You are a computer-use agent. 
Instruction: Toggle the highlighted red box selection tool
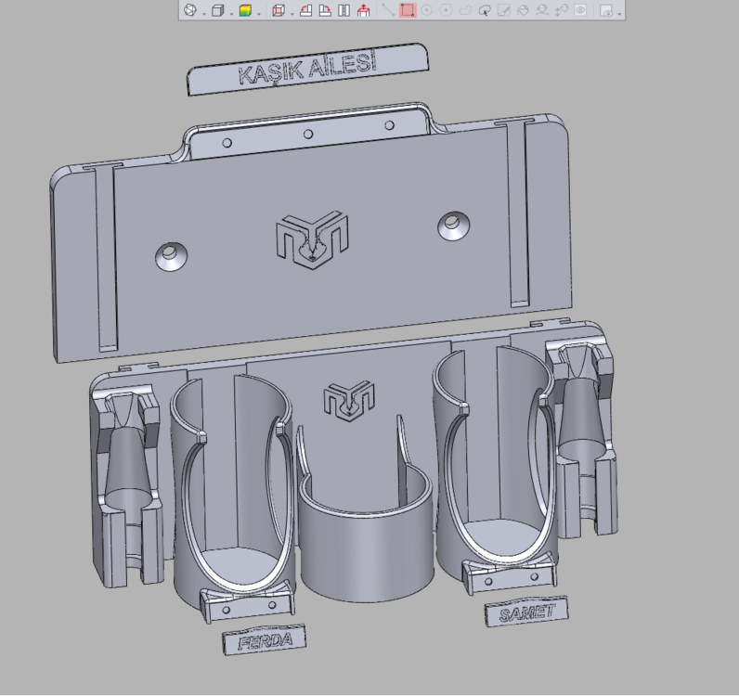(408, 10)
